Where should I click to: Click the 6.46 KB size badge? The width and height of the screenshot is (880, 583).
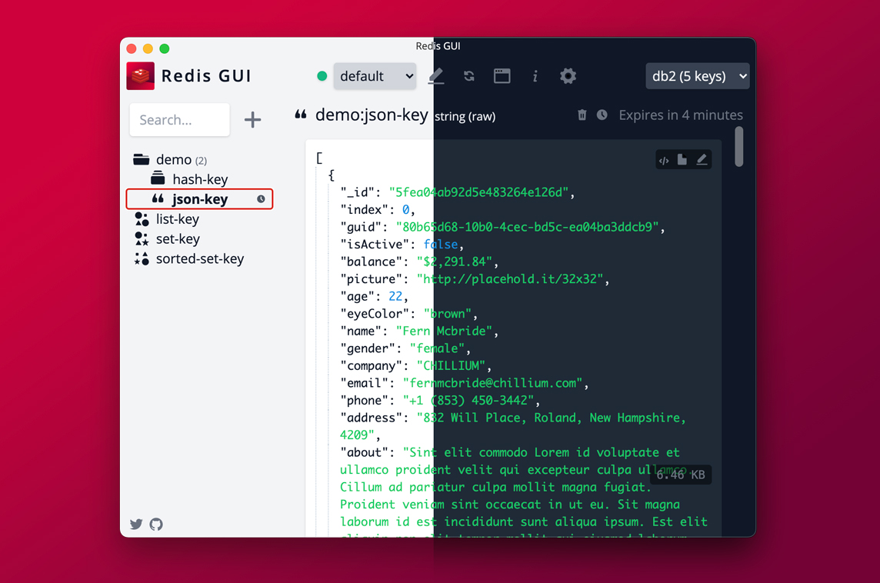[681, 475]
